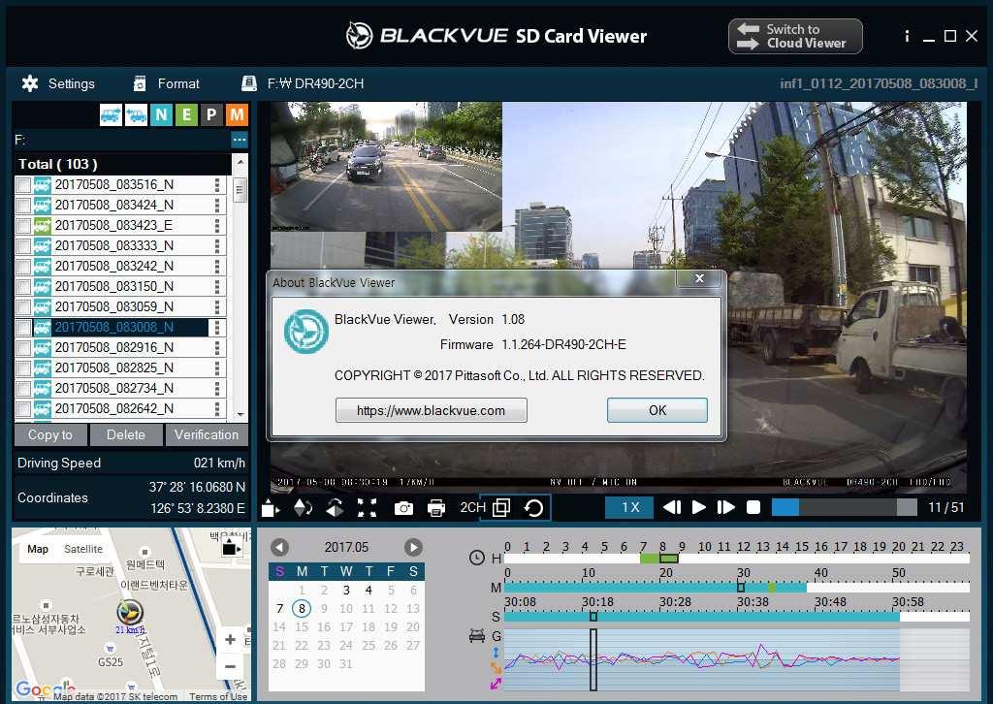
Task: Click the rear camera picture-in-picture thumbnail
Action: point(386,167)
